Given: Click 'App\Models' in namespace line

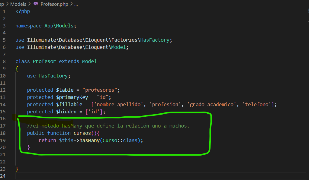Looking at the screenshot, I should 59,26.
